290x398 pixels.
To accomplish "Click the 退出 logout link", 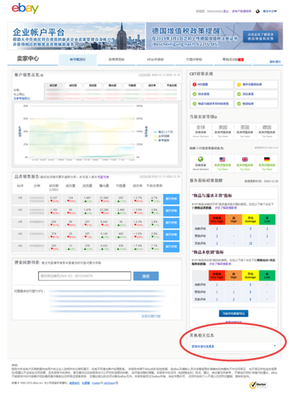I will [x=226, y=11].
